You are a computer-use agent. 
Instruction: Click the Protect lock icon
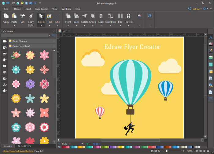128,16
